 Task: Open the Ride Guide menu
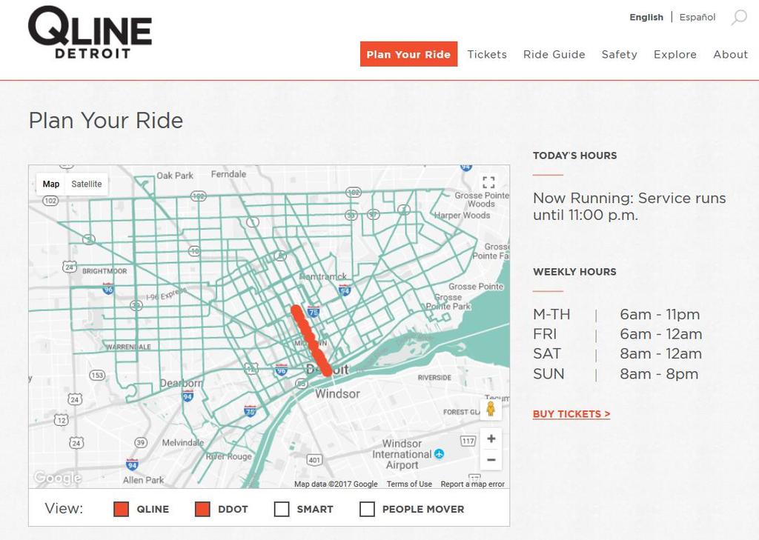[x=554, y=54]
